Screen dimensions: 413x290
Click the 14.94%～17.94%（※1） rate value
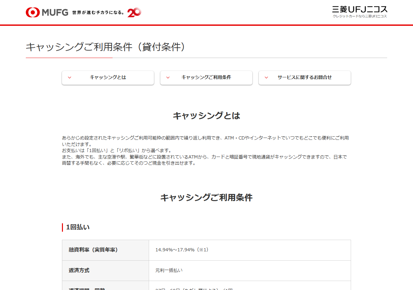click(x=182, y=250)
